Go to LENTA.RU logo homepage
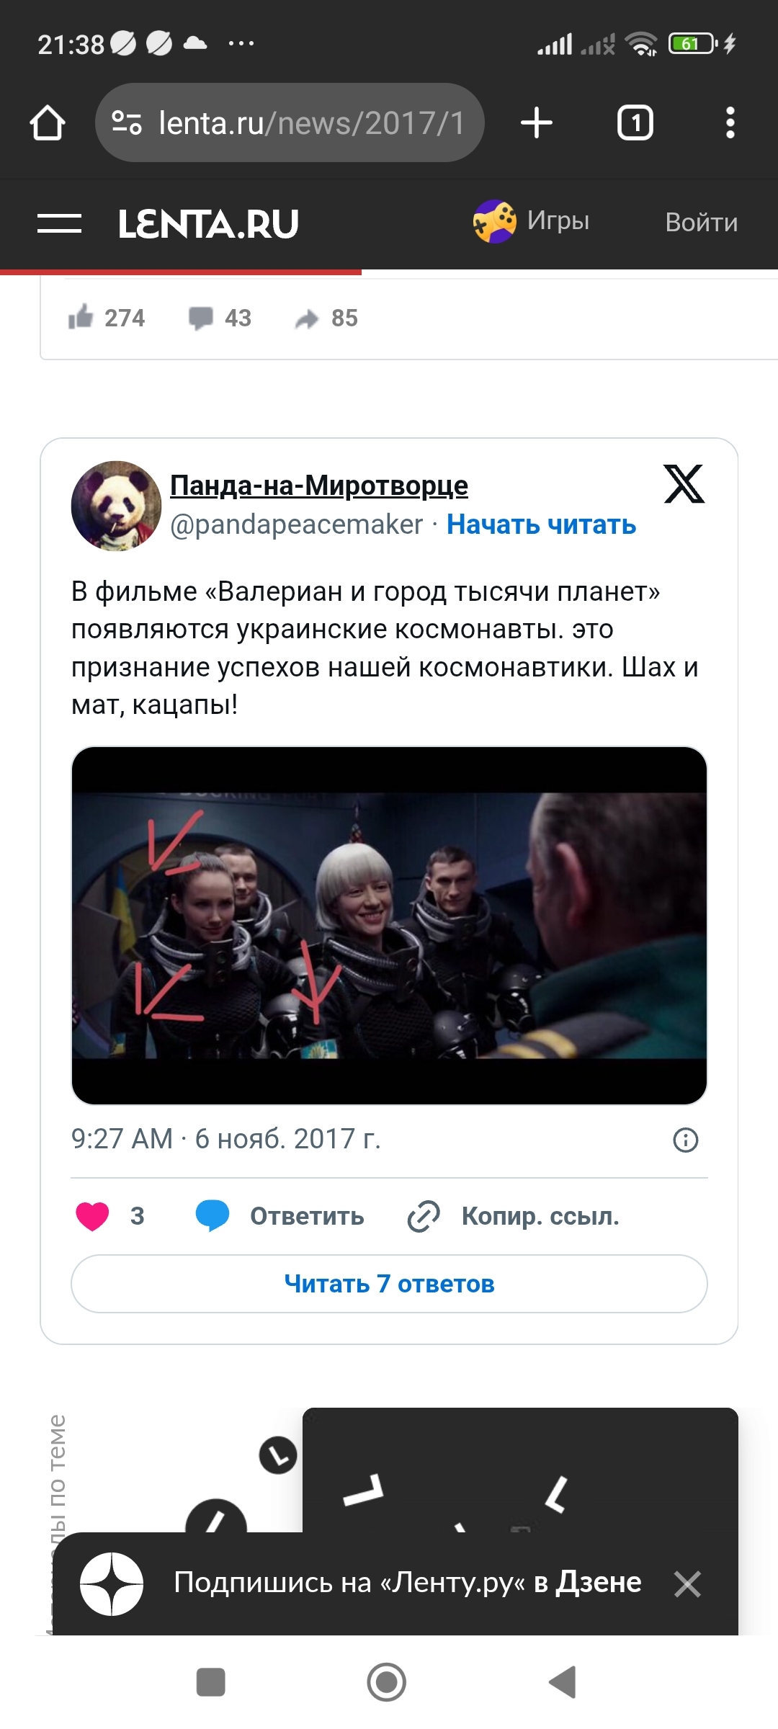 (208, 223)
